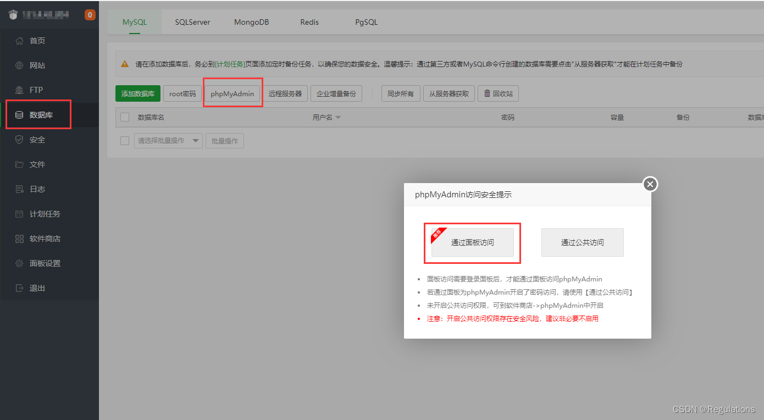The height and width of the screenshot is (420, 764).
Task: Switch to the PgSQL tab
Action: 366,23
